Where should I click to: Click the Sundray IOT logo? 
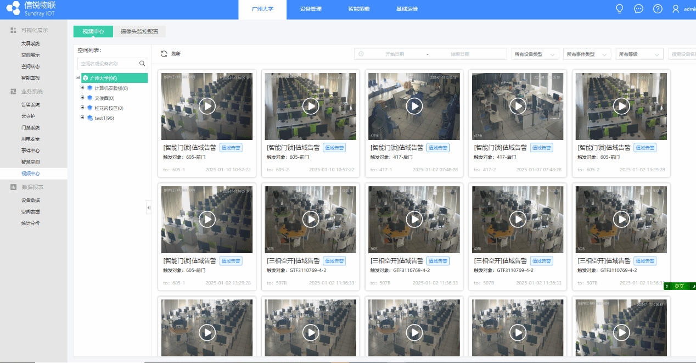tap(31, 8)
